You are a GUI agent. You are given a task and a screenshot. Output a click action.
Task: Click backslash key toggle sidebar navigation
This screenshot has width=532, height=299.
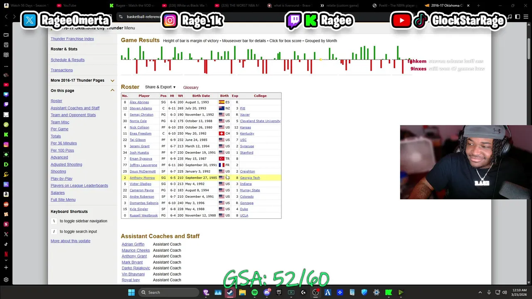(x=54, y=221)
